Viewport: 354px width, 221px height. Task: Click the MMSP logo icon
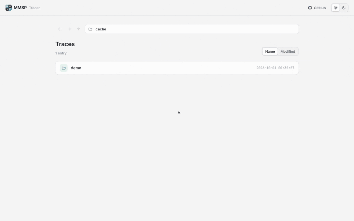point(8,8)
